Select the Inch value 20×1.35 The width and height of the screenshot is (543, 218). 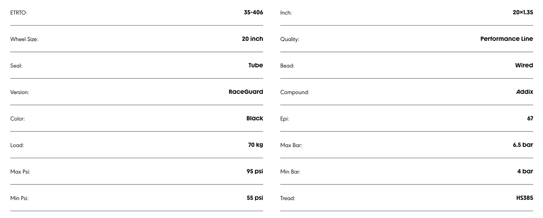[523, 13]
